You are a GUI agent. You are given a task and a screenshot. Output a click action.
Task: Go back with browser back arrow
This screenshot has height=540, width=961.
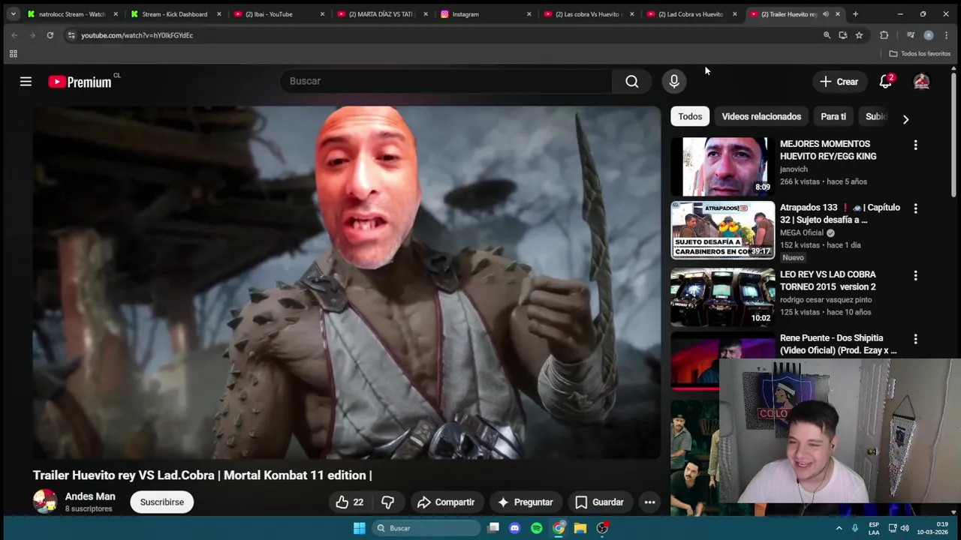(x=14, y=35)
